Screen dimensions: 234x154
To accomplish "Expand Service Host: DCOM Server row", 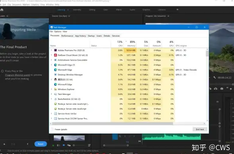I will [51, 118].
